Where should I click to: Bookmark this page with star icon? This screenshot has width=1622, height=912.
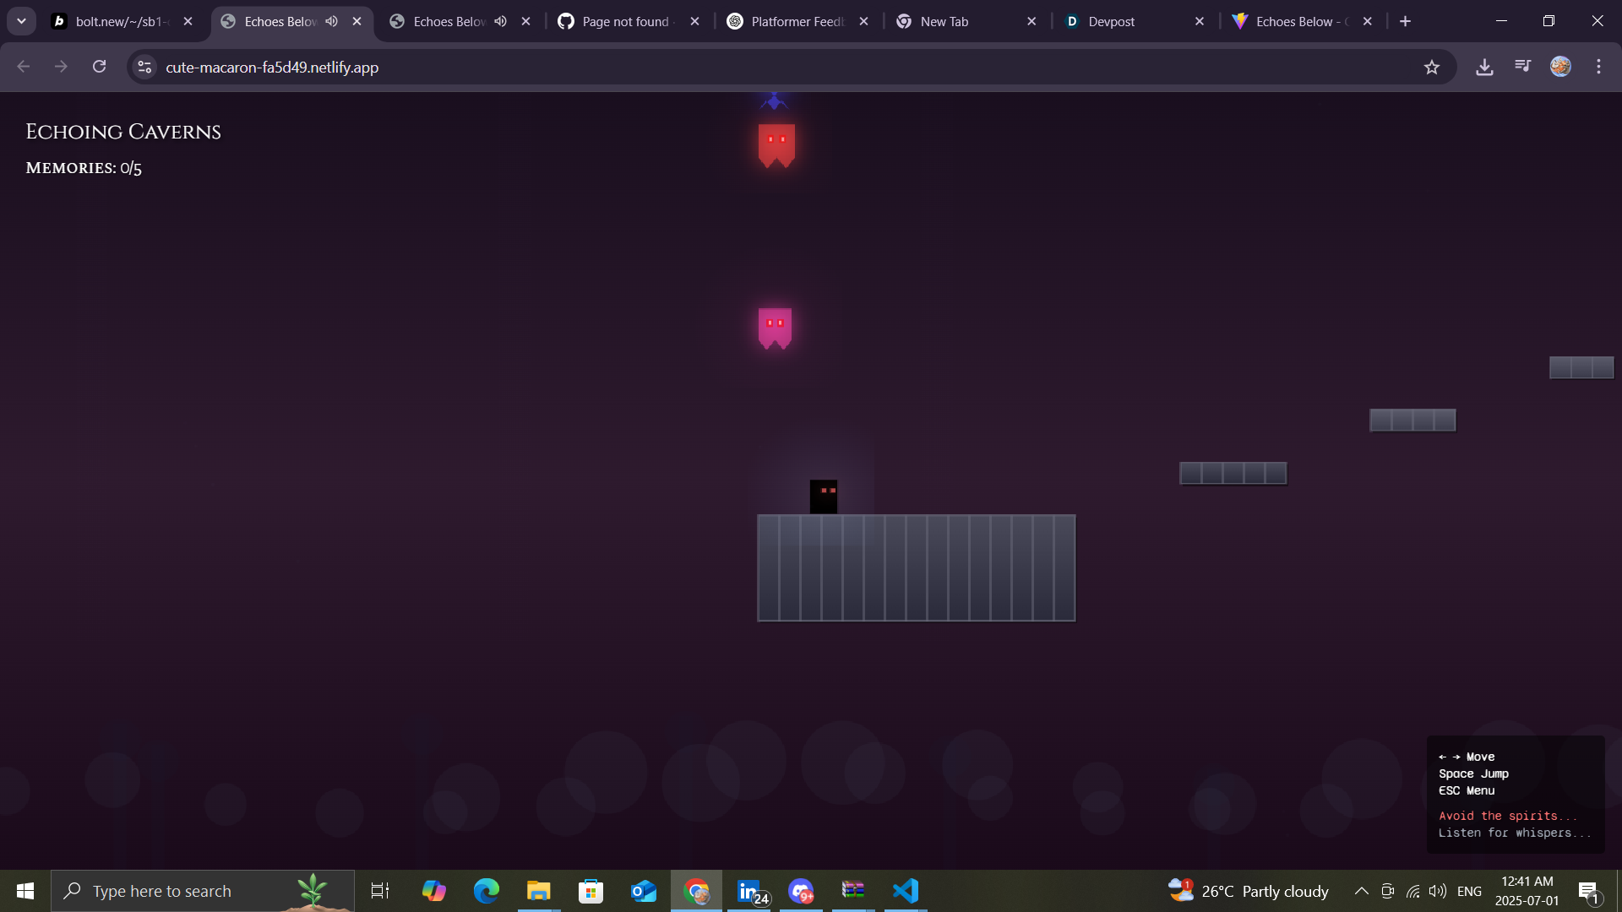1431,67
